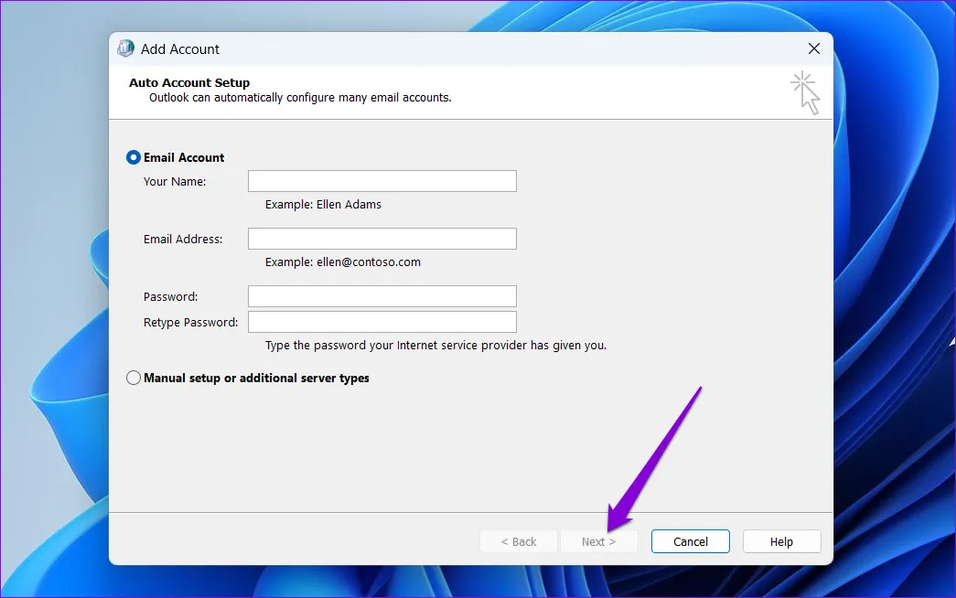This screenshot has height=598, width=956.
Task: Cancel the account setup
Action: [x=690, y=541]
